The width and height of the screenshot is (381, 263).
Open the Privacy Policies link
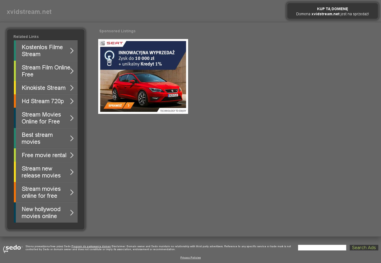pyautogui.click(x=190, y=258)
